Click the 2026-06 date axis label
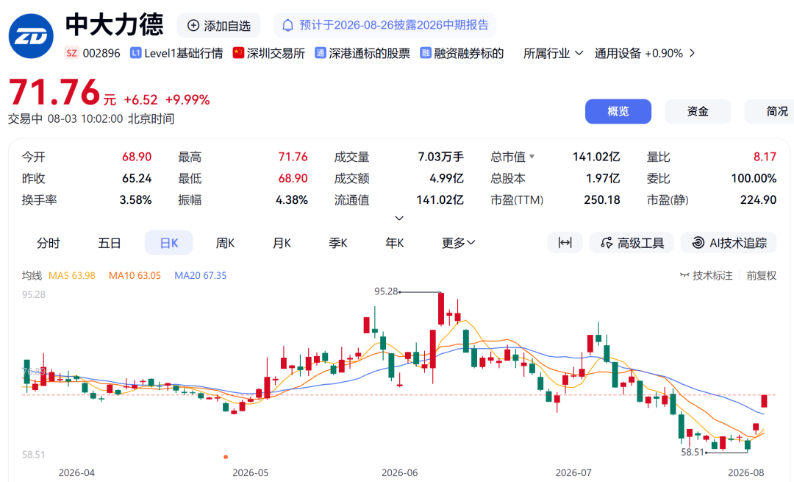794x482 pixels. pos(399,472)
